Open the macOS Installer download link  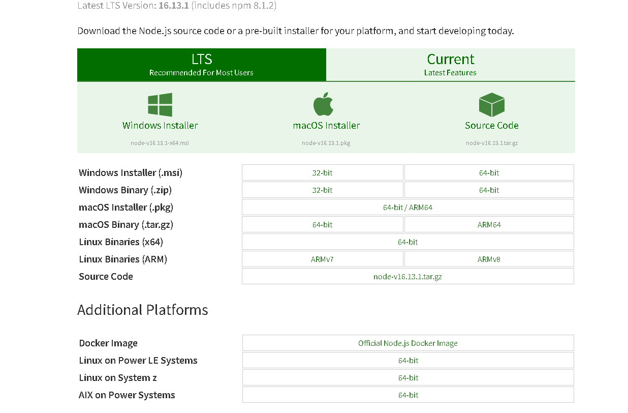coord(326,126)
